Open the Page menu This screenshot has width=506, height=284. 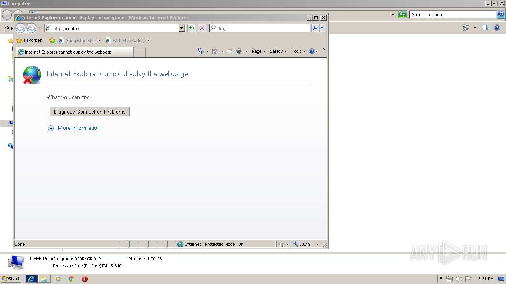259,51
